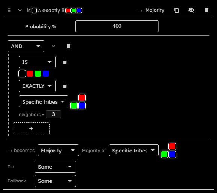Viewport: 217px width, 193px height.
Task: Click blue tribe swatch beside EXACTLY Specific tribes
Action: (82, 106)
